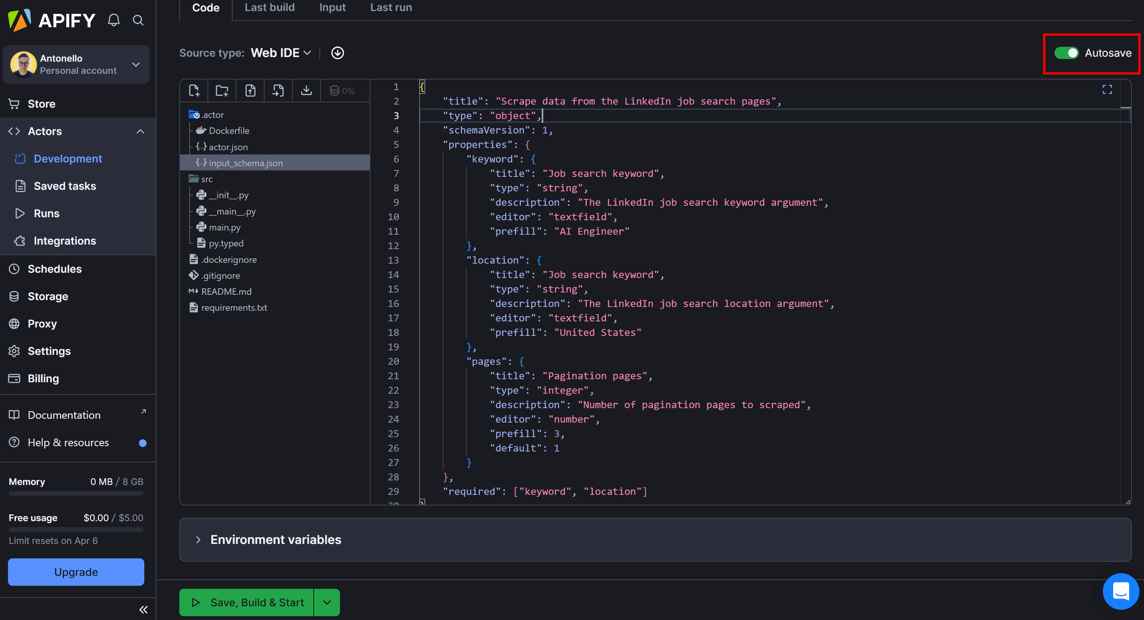Create a new folder in the file tree

click(222, 91)
